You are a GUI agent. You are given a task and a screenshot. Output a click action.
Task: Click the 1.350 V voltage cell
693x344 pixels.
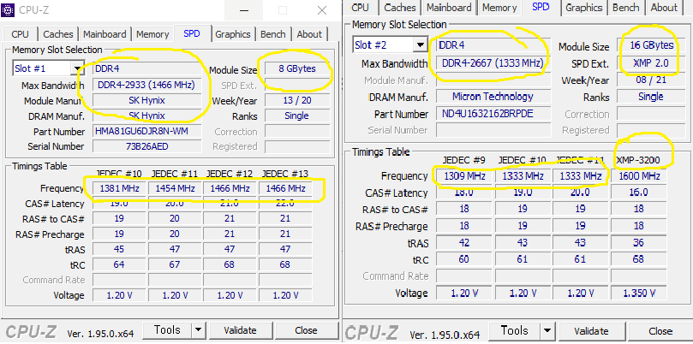[639, 293]
